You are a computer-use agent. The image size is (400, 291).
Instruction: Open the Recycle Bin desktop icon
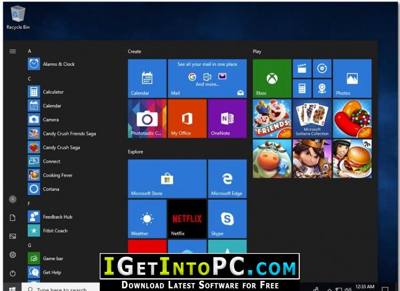click(18, 18)
